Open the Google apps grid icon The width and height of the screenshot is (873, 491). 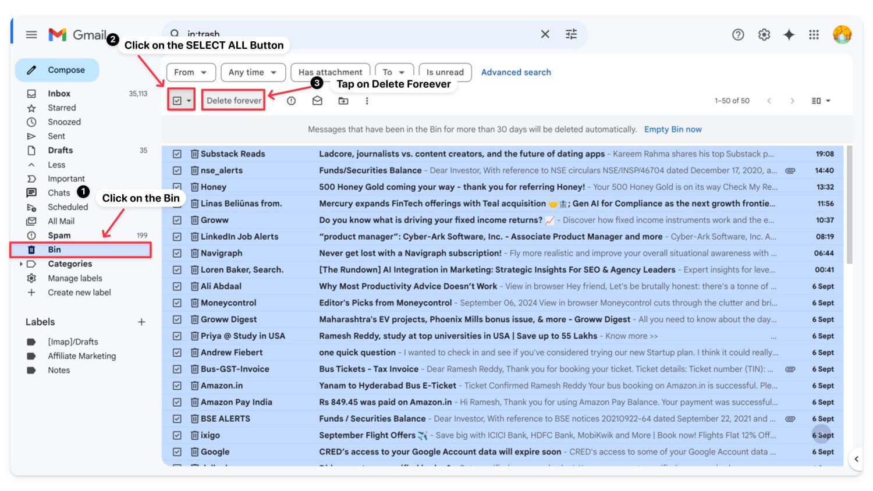pyautogui.click(x=814, y=35)
